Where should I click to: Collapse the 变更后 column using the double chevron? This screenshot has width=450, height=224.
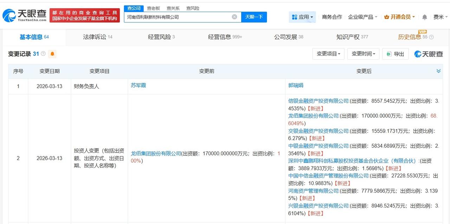[x=438, y=71]
